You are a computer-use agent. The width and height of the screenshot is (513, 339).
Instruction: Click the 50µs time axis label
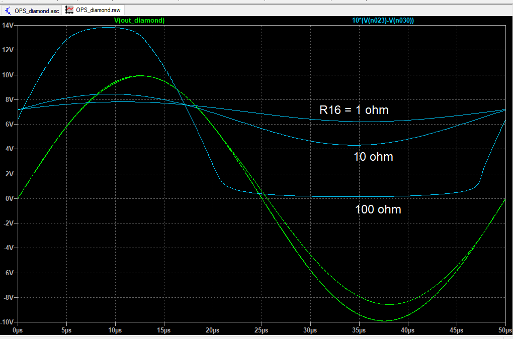click(x=505, y=330)
